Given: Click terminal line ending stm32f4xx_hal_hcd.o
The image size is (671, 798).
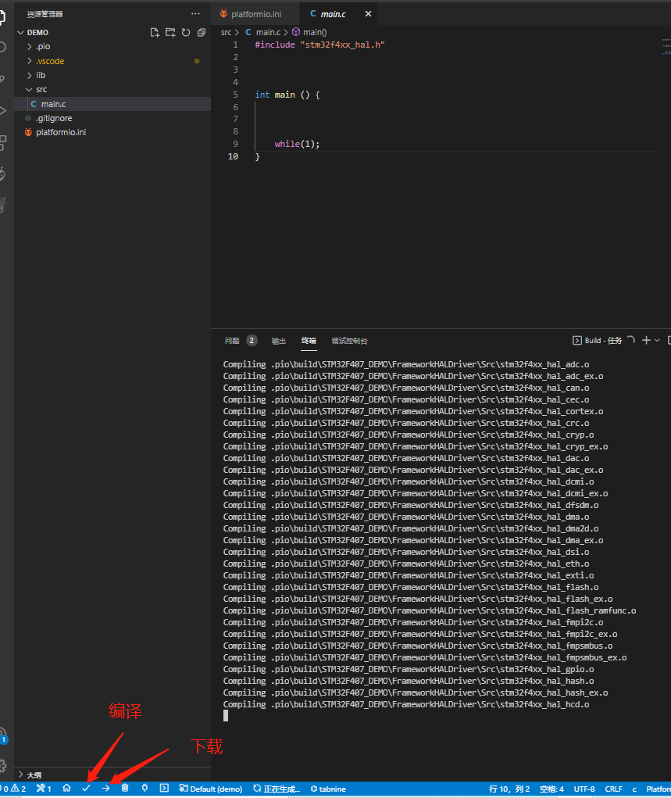Looking at the screenshot, I should coord(406,704).
